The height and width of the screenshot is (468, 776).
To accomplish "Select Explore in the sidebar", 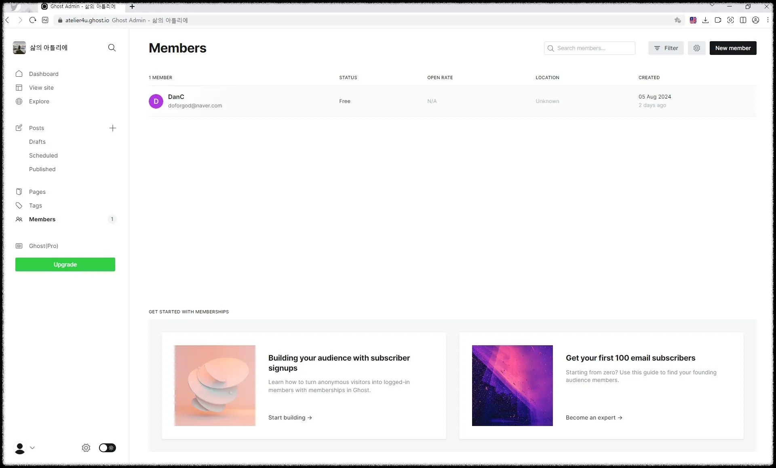I will click(x=38, y=101).
